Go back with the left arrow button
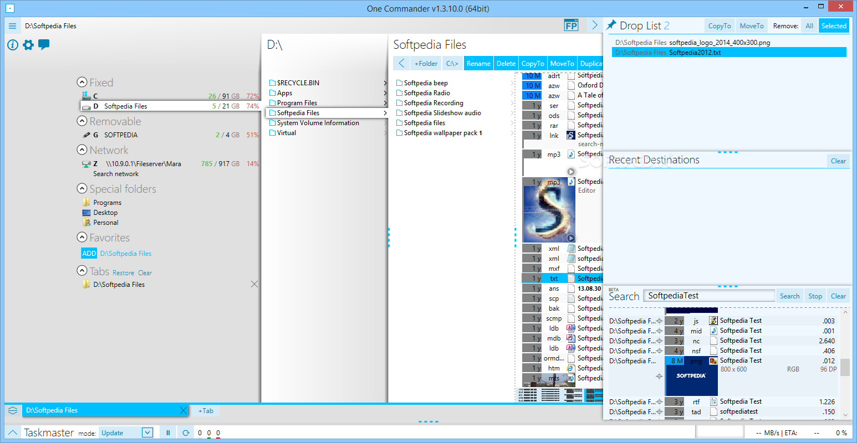 pyautogui.click(x=401, y=63)
